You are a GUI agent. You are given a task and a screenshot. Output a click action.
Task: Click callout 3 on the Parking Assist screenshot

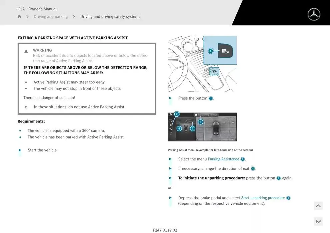coord(200,122)
